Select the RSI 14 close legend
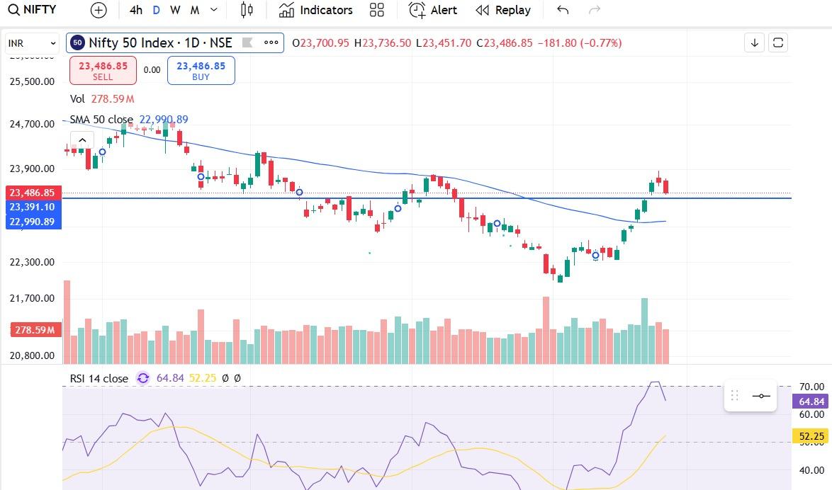832x490 pixels. click(99, 379)
